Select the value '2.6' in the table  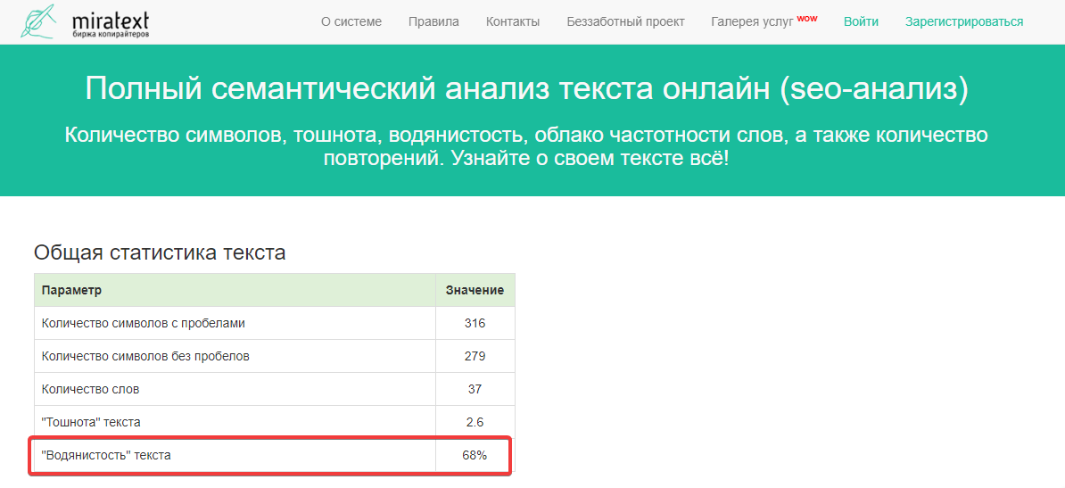(475, 422)
